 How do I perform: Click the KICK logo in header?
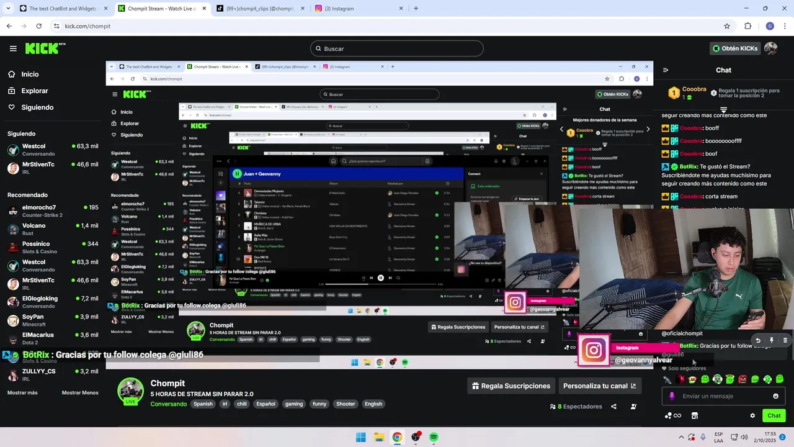click(45, 48)
